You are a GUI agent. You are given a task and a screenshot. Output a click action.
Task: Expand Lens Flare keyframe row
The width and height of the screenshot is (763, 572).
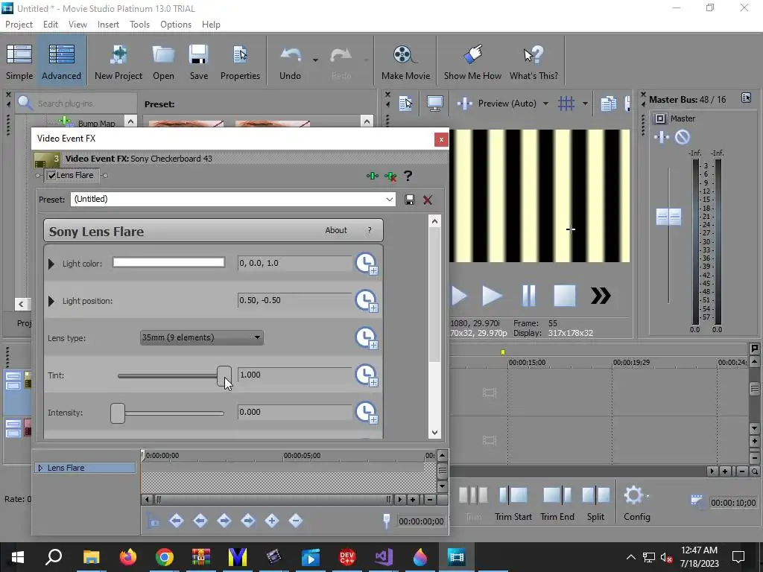[x=40, y=468]
